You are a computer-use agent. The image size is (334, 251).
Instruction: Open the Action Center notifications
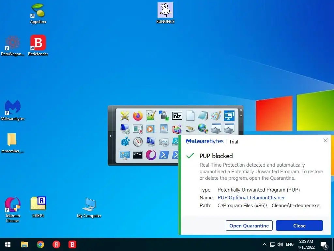pos(324,245)
